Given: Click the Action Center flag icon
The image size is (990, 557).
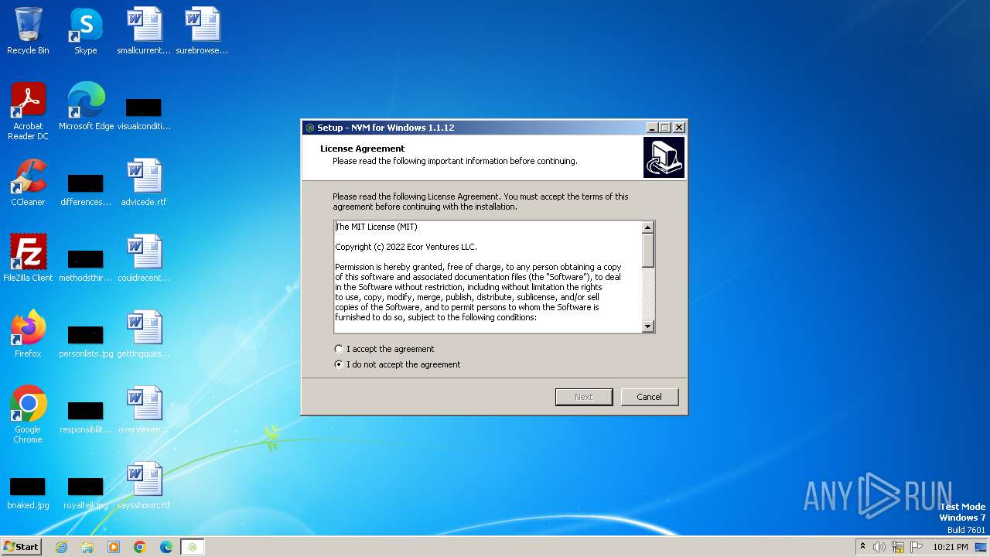Looking at the screenshot, I should click(x=917, y=547).
